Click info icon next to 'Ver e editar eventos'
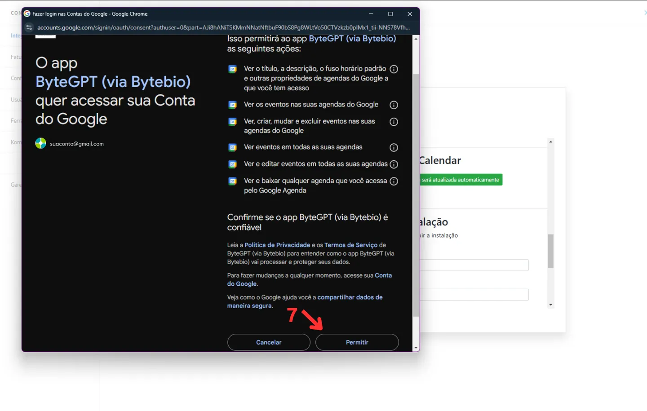Image resolution: width=647 pixels, height=411 pixels. 394,164
